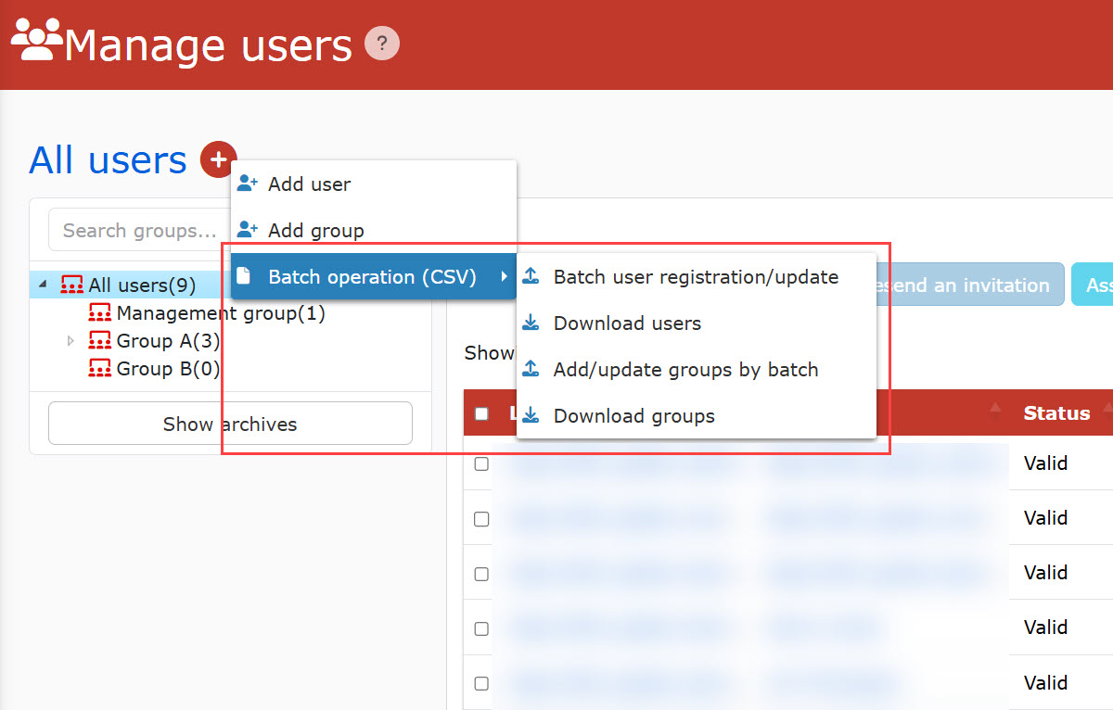
Task: Click the Add group person icon
Action: (x=247, y=230)
